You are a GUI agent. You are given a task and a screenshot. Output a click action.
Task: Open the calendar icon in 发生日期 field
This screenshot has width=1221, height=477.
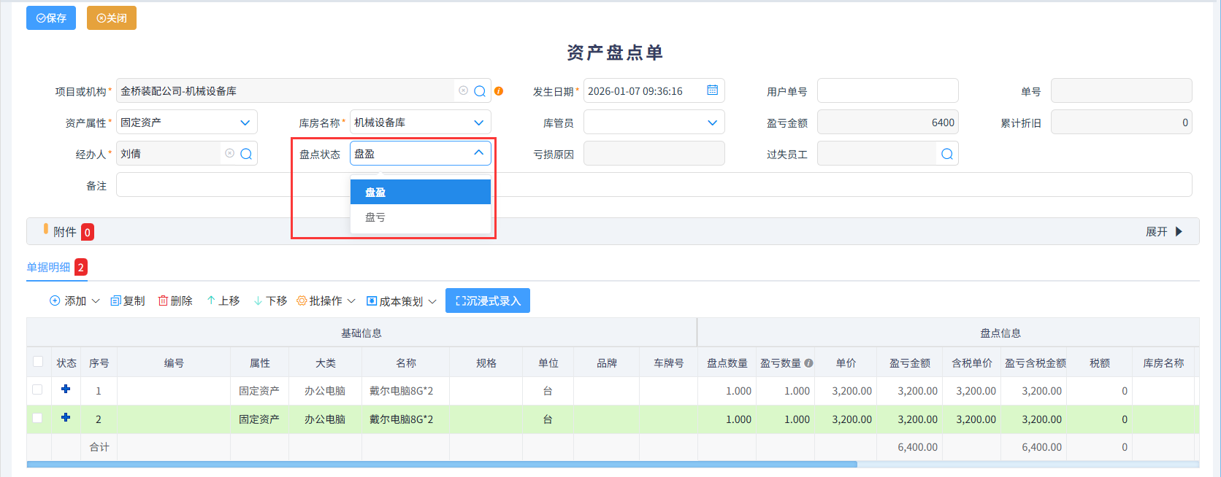click(x=712, y=90)
